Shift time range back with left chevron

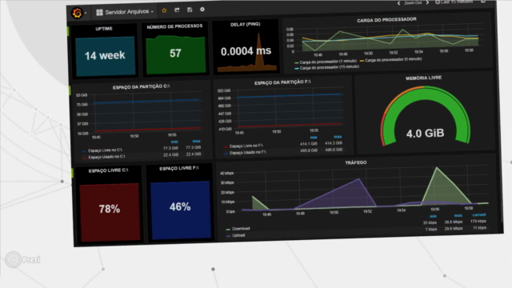(398, 3)
